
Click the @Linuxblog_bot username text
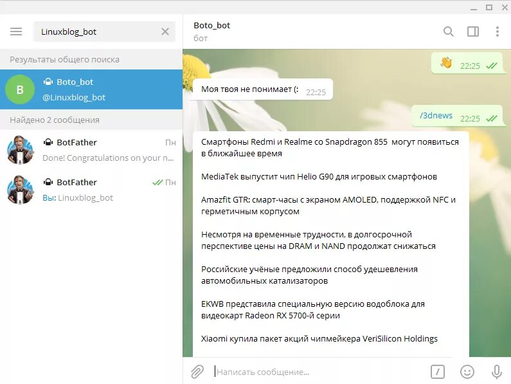click(x=74, y=98)
